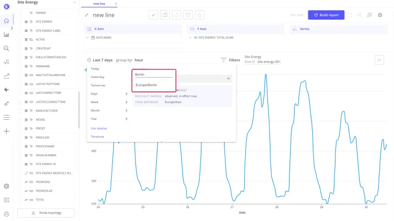
Task: Click the Build report button
Action: (326, 15)
